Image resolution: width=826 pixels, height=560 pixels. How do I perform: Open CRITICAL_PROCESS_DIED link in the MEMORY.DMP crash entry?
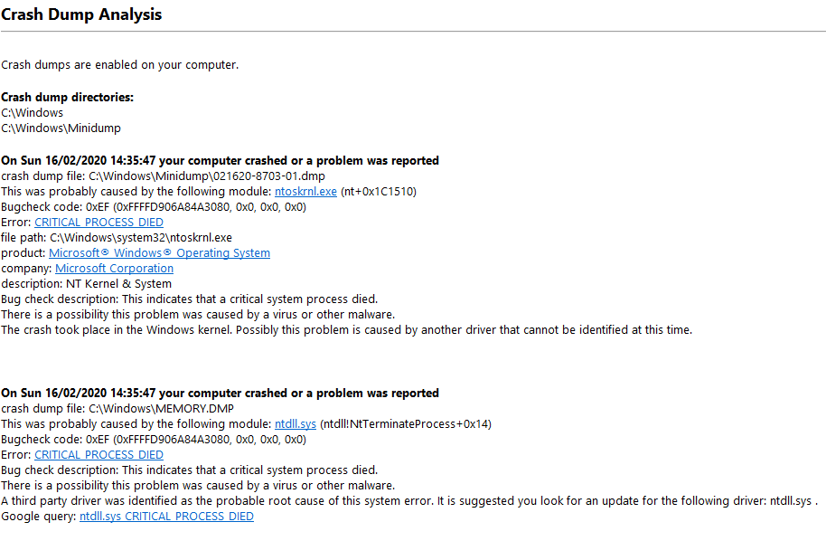pyautogui.click(x=99, y=455)
